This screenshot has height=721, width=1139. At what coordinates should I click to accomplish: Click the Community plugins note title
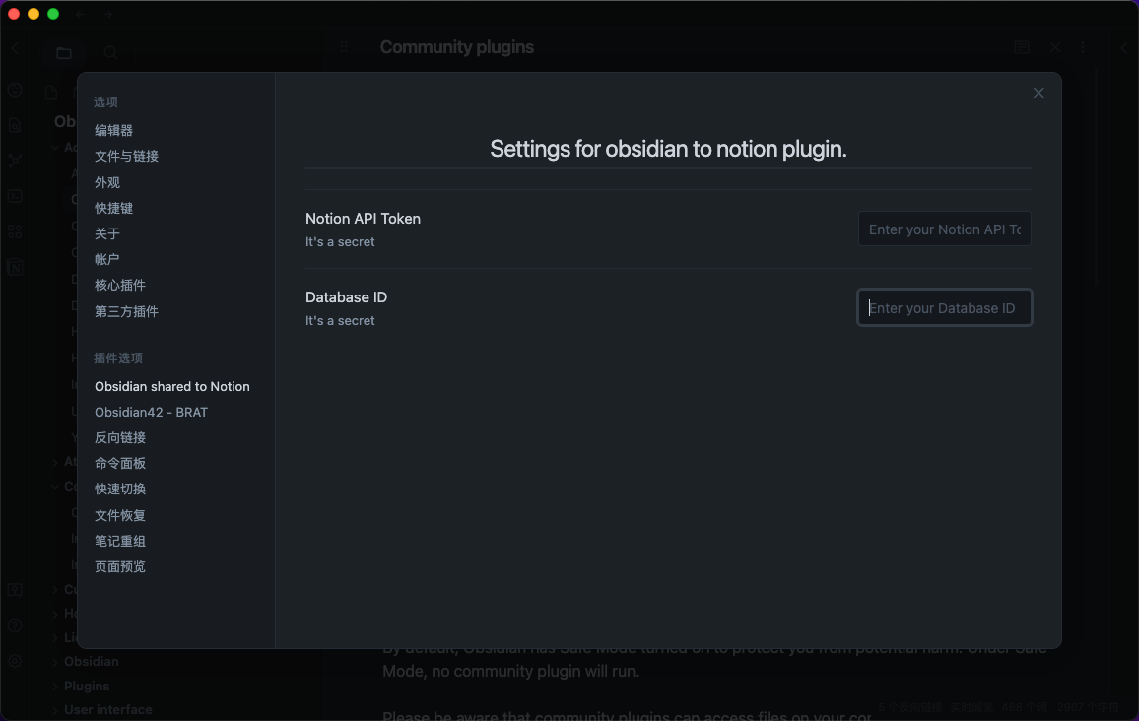pyautogui.click(x=457, y=47)
